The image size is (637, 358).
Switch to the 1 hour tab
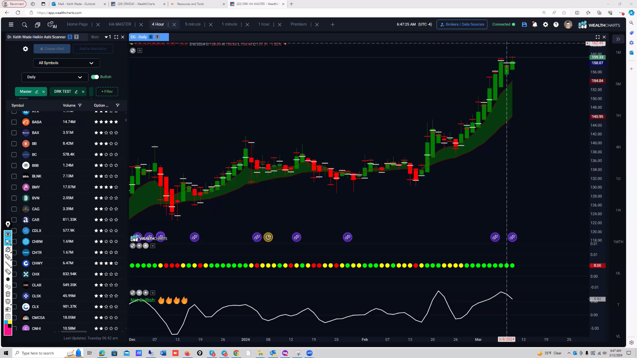coord(264,24)
